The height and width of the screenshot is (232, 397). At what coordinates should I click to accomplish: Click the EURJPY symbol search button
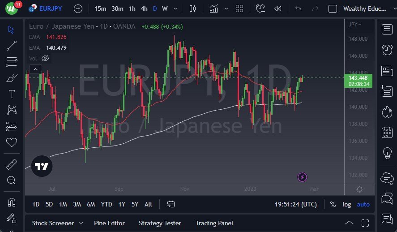[47, 9]
